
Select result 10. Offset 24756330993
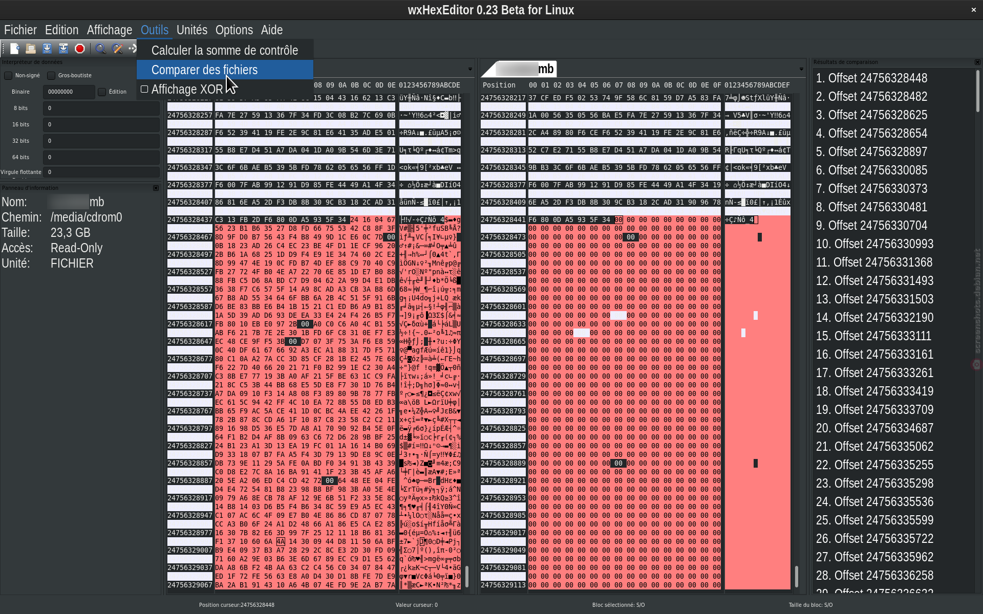[874, 244]
